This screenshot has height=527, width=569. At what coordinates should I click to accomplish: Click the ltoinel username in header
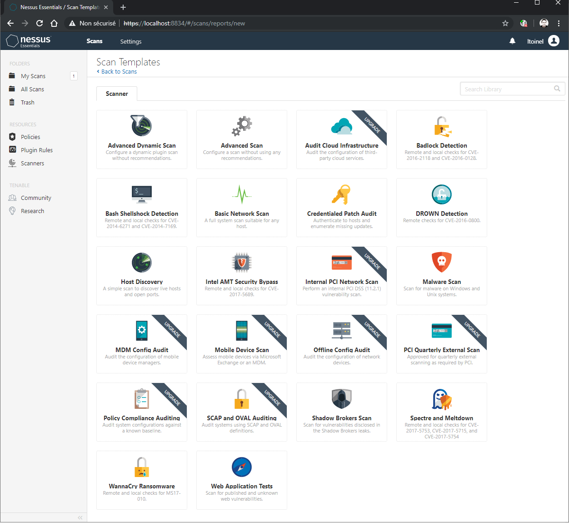(x=535, y=41)
